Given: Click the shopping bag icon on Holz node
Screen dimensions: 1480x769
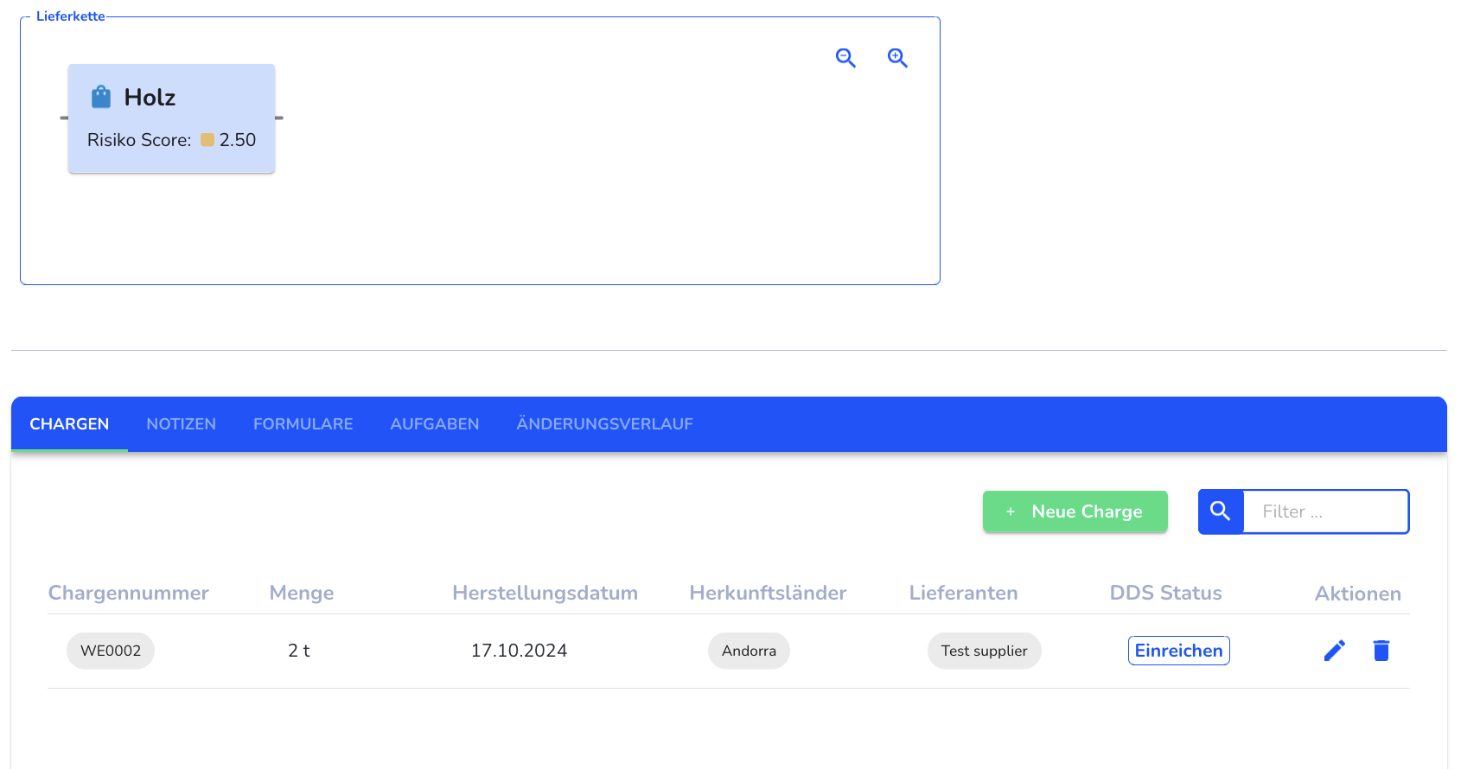Looking at the screenshot, I should [101, 97].
